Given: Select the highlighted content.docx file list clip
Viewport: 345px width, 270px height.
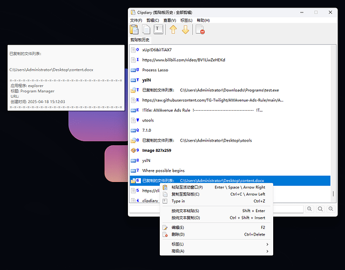Looking at the screenshot, I should [x=230, y=181].
